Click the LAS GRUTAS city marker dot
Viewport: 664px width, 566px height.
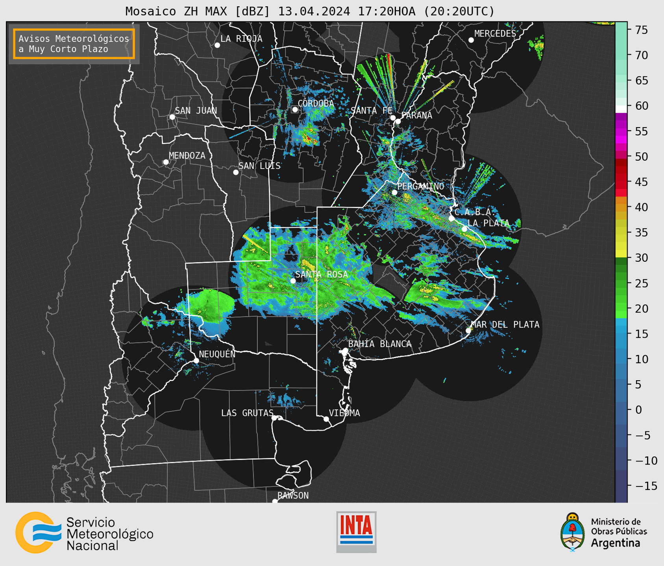pyautogui.click(x=274, y=418)
